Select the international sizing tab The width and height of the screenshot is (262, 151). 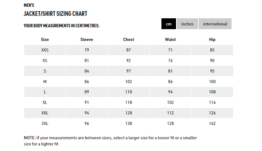215,24
